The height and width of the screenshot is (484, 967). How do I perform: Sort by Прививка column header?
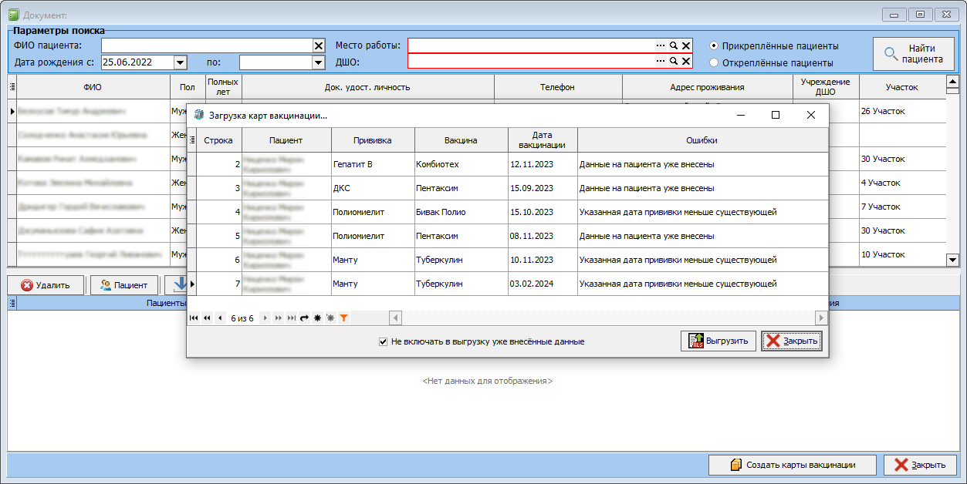point(373,140)
